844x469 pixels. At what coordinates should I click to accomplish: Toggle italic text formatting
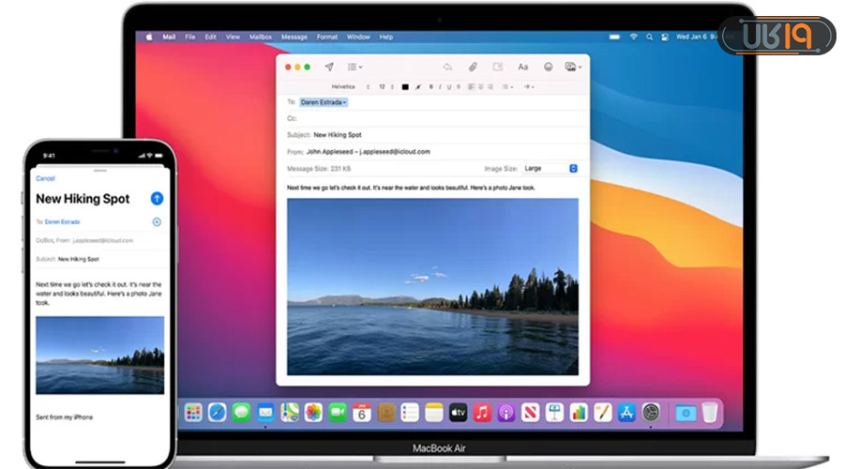tap(441, 86)
